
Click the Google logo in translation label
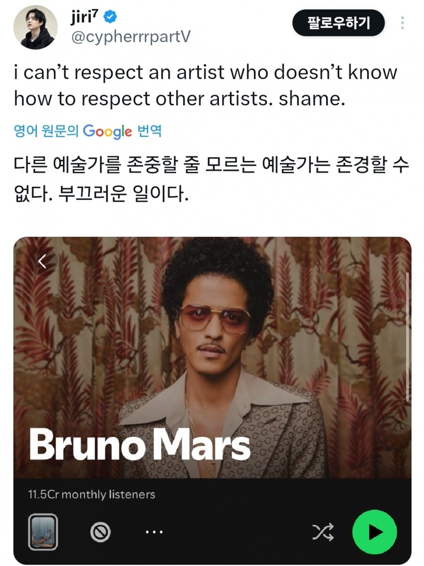[107, 131]
